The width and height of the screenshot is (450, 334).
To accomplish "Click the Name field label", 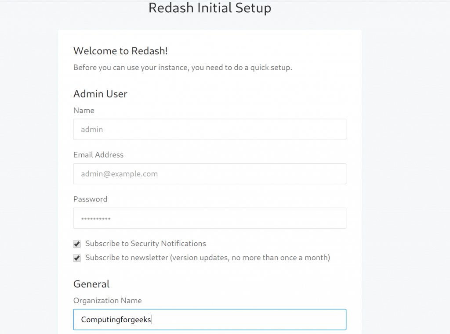I will pos(83,110).
